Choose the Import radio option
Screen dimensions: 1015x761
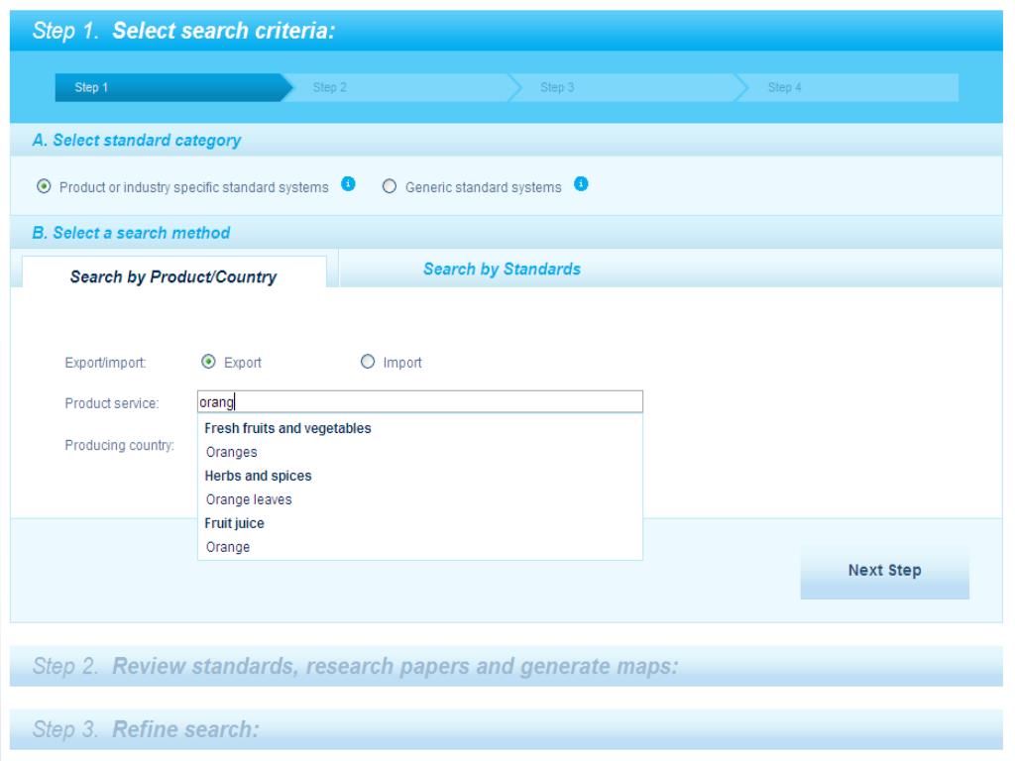pyautogui.click(x=368, y=362)
